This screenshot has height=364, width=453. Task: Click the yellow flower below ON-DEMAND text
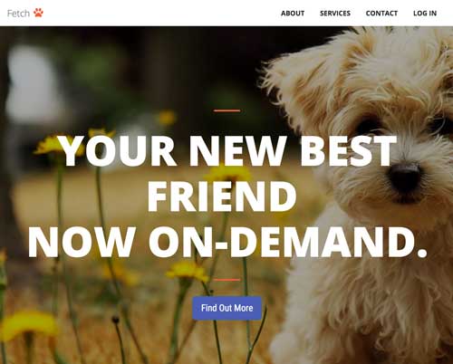[188, 271]
